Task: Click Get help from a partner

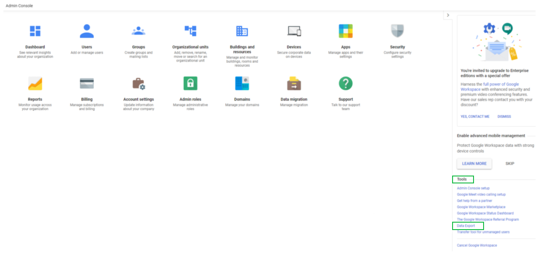Action: tap(474, 201)
